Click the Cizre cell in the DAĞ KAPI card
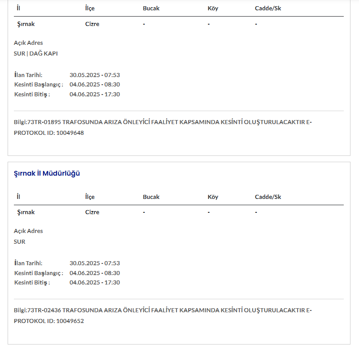The height and width of the screenshot is (349, 359). point(92,24)
